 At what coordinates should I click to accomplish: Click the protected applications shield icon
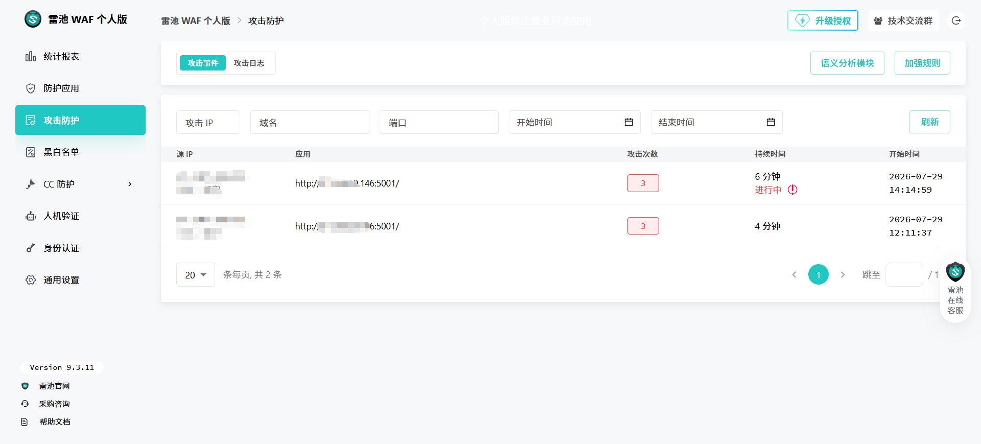31,88
